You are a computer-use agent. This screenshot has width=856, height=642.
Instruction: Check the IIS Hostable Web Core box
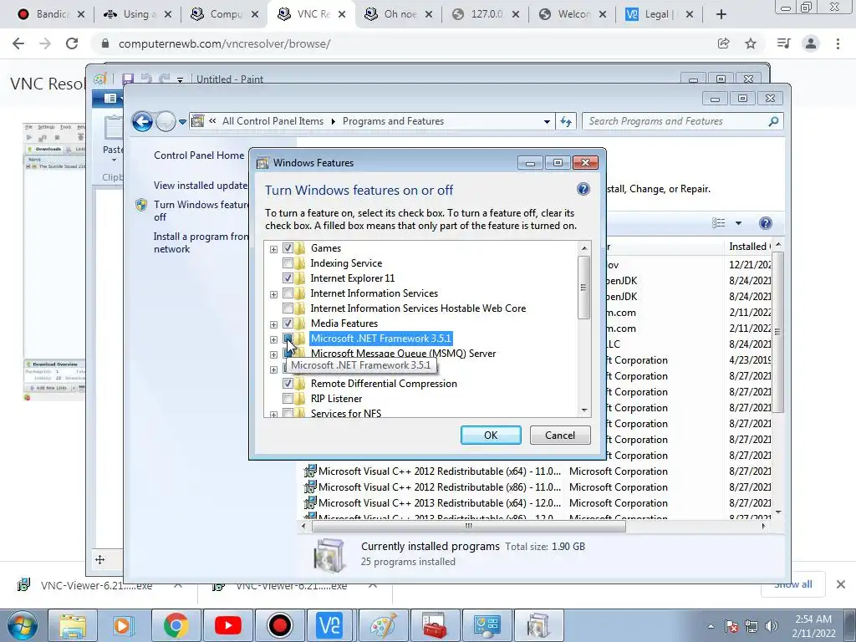coord(288,308)
